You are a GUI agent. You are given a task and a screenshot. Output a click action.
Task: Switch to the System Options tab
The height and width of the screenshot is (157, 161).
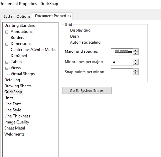coord(17,16)
